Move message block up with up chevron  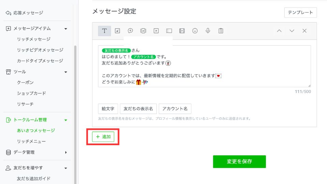[x=279, y=31]
